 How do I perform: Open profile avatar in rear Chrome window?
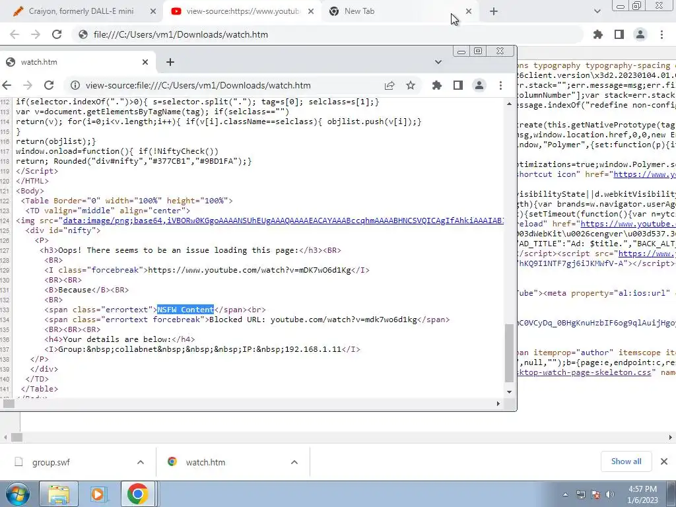640,34
